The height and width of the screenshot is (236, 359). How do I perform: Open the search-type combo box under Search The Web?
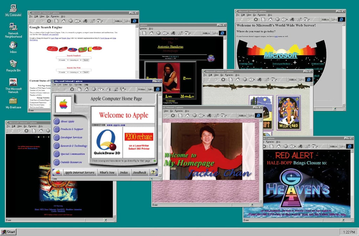coord(76,72)
